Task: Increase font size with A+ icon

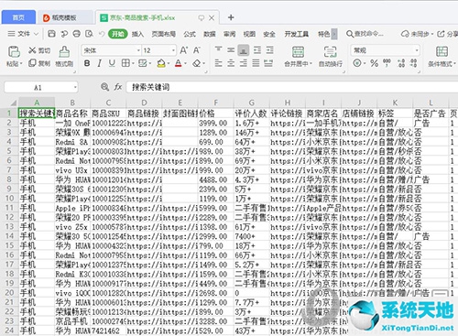Action: click(x=184, y=50)
